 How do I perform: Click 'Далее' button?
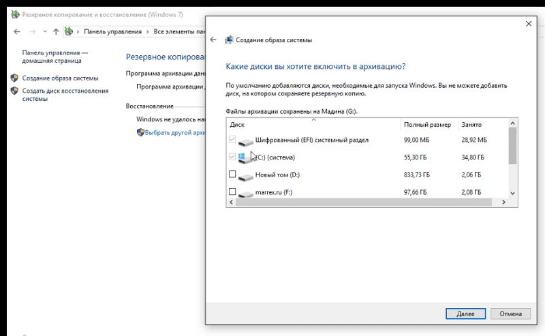pyautogui.click(x=465, y=314)
